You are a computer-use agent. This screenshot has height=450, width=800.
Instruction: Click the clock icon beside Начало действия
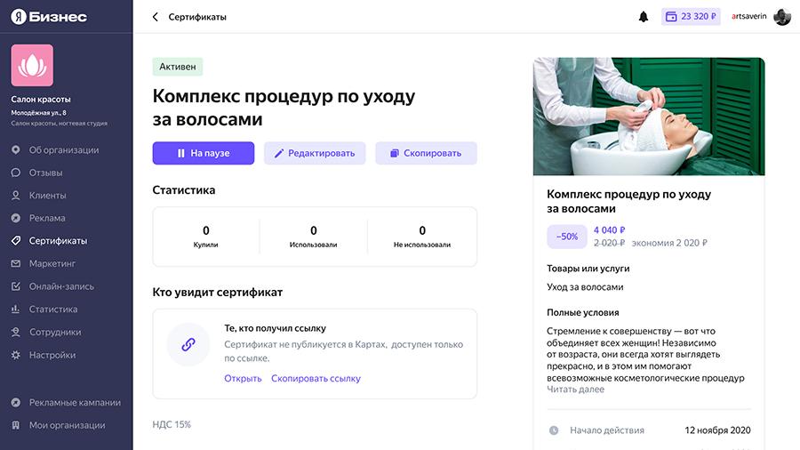click(x=554, y=430)
